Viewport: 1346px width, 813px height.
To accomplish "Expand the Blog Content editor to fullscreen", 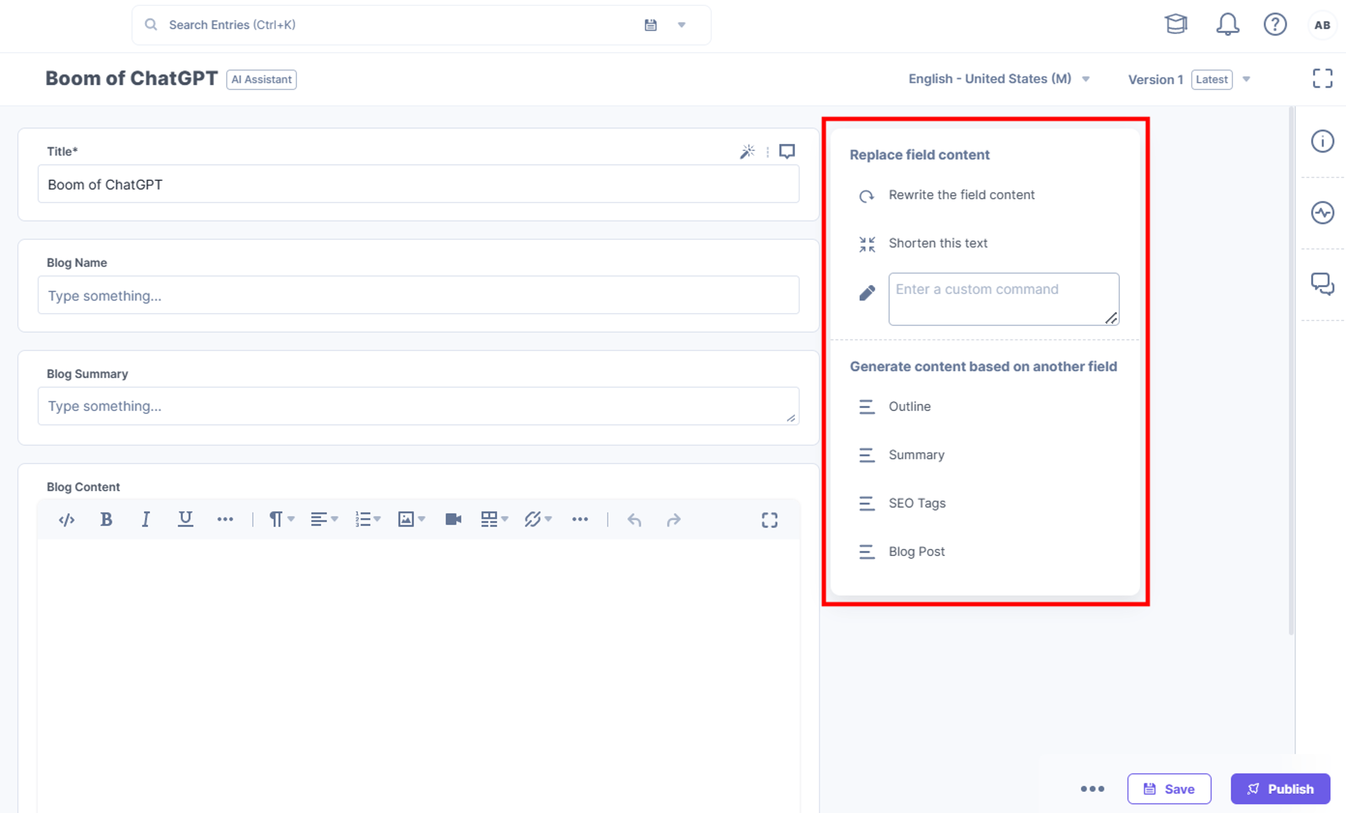I will coord(769,520).
